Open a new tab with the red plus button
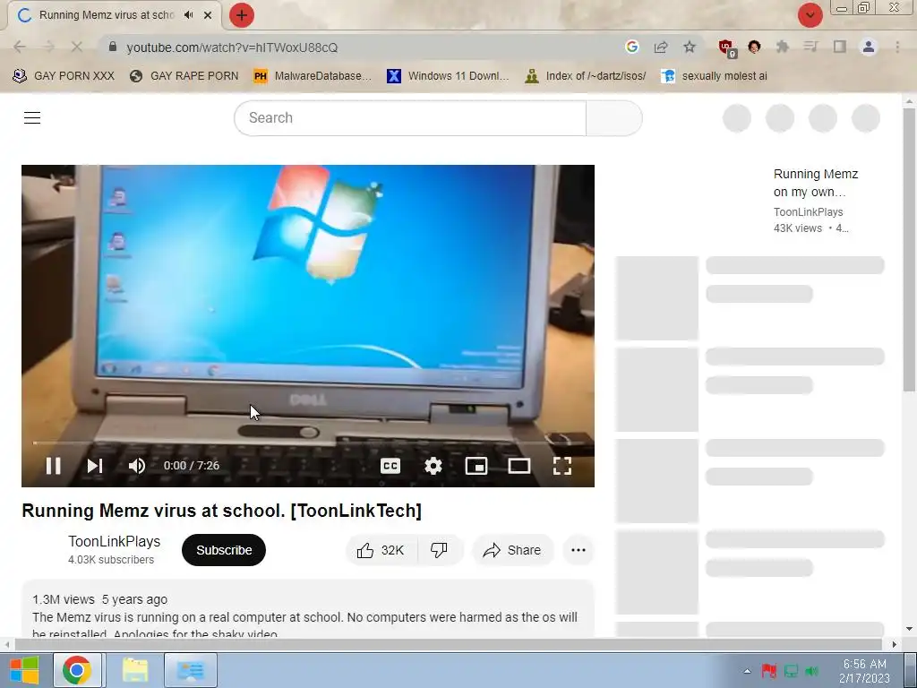The image size is (917, 688). [x=242, y=15]
